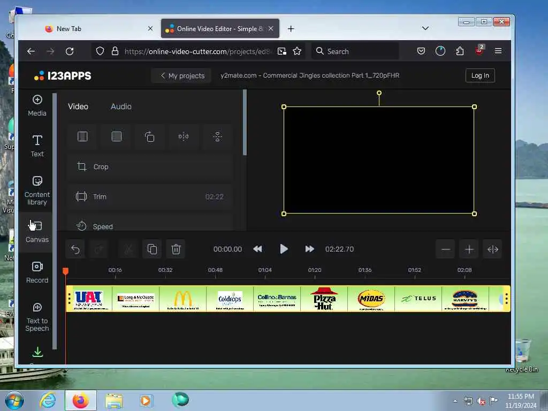Viewport: 548px width, 411px height.
Task: Open the Record panel
Action: (x=37, y=272)
